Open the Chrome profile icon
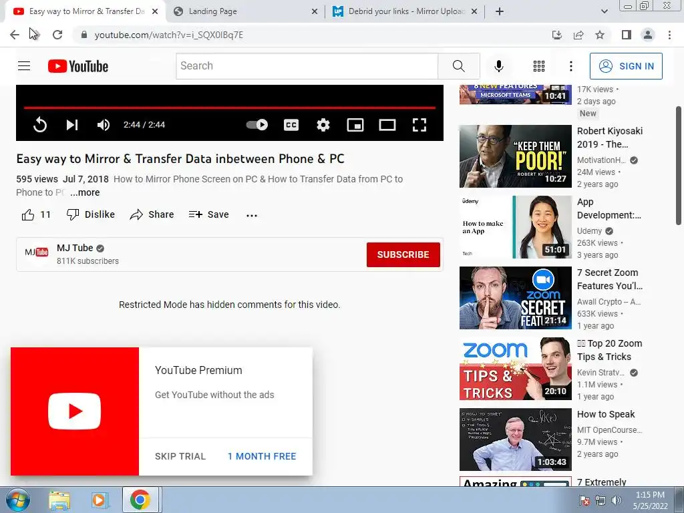Image resolution: width=684 pixels, height=513 pixels. point(648,35)
